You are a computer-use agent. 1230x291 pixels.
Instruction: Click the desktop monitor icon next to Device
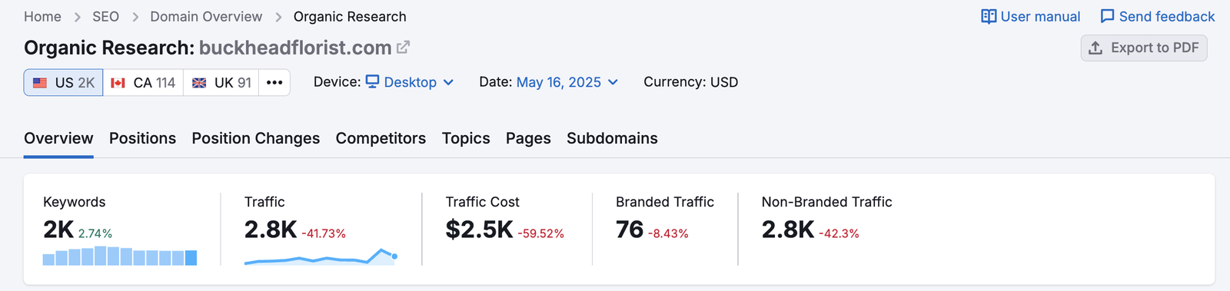372,81
